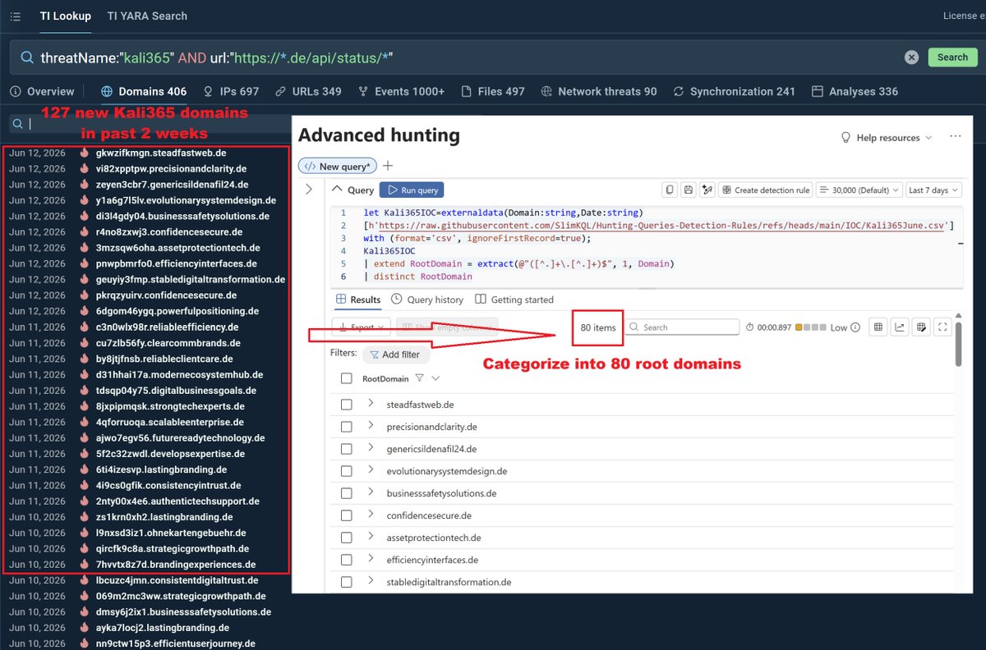Click the share query link icon

tap(707, 190)
